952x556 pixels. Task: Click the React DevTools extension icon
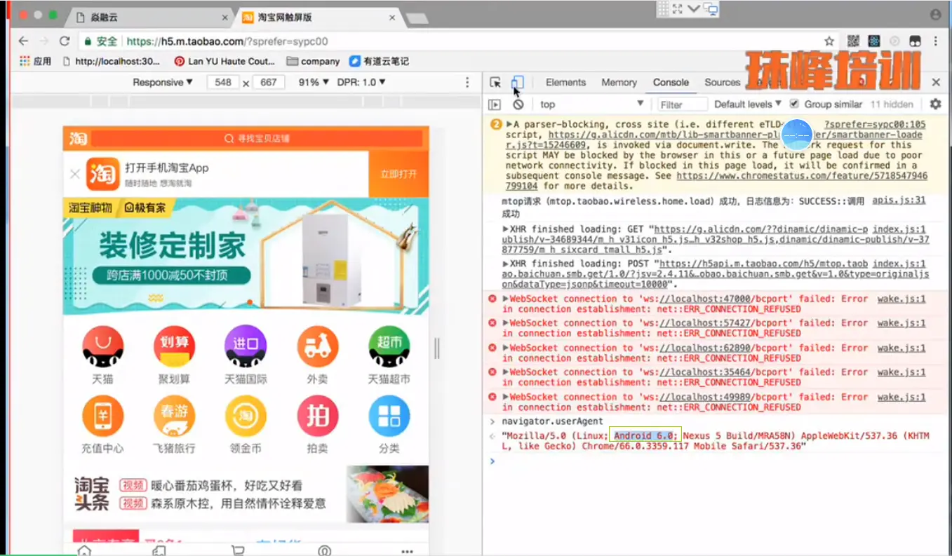point(874,41)
